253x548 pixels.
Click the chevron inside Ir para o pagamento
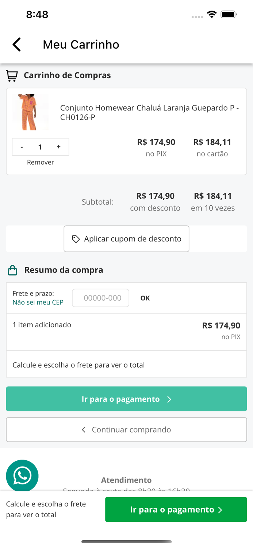(169, 399)
